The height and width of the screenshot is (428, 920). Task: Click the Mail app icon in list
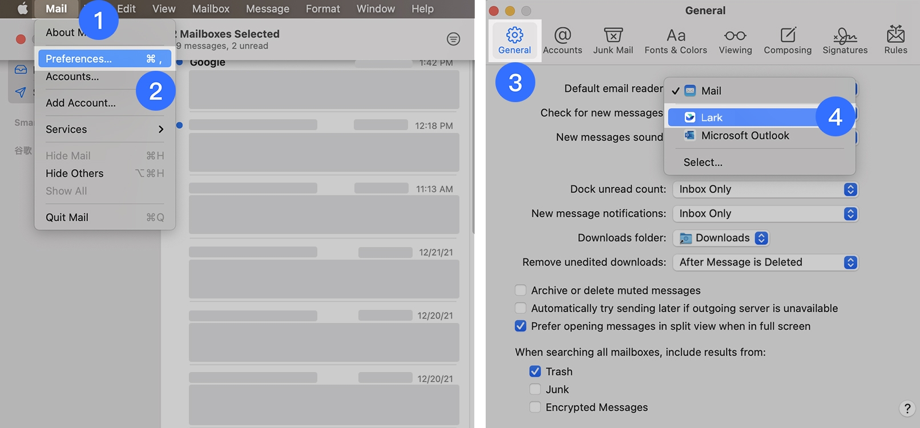coord(690,91)
